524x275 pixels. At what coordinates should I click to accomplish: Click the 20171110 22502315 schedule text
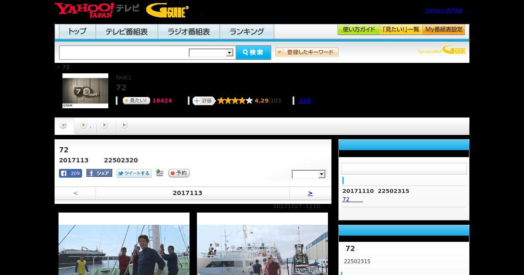pos(376,191)
